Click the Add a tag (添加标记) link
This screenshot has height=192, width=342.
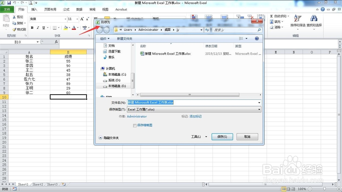195,116
